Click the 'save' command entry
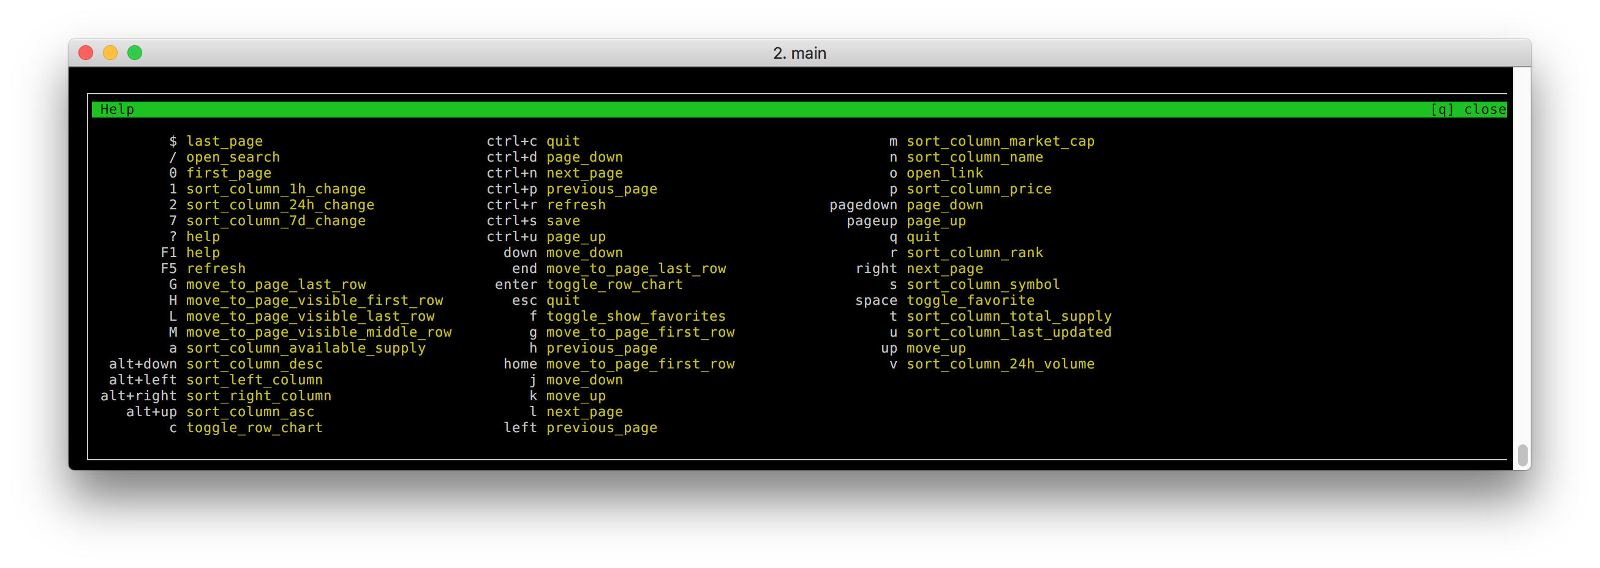The height and width of the screenshot is (568, 1600). (x=564, y=221)
